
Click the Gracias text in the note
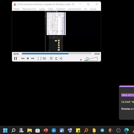(126, 109)
